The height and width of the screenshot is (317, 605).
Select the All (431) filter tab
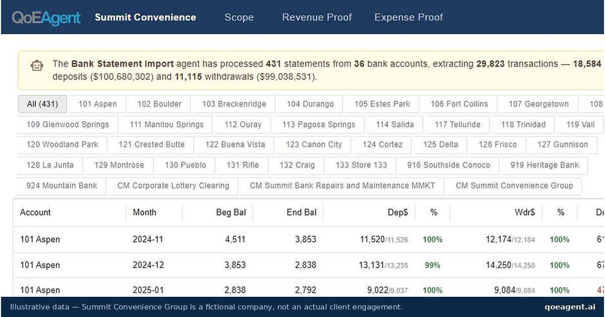point(42,104)
